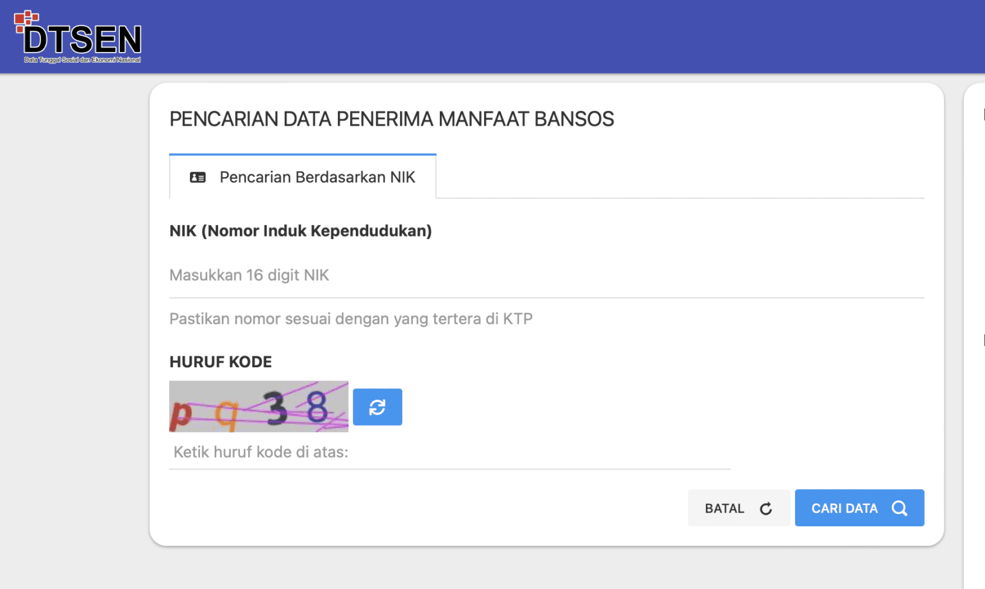This screenshot has height=589, width=985.
Task: Click the captcha image showing pq38
Action: [258, 406]
